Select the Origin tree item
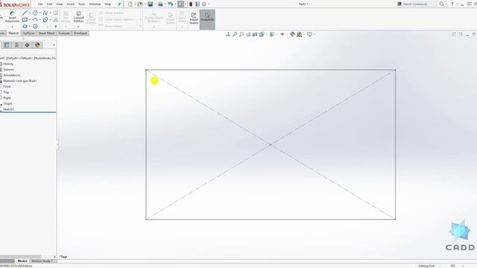The height and width of the screenshot is (268, 477). pyautogui.click(x=7, y=103)
